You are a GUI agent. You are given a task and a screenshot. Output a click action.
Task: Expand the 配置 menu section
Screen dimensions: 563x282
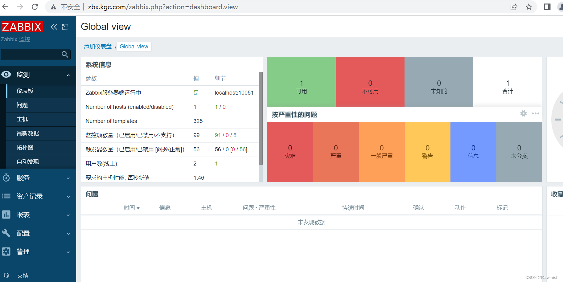click(68, 234)
